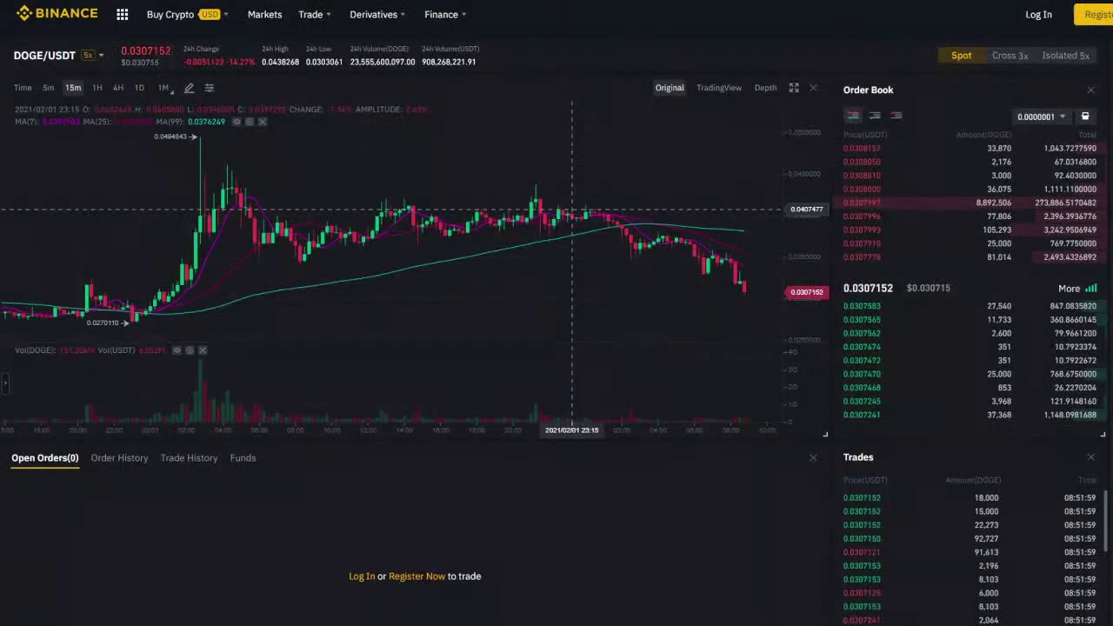Screen dimensions: 1113x626
Task: Close the Trades panel
Action: click(1091, 456)
